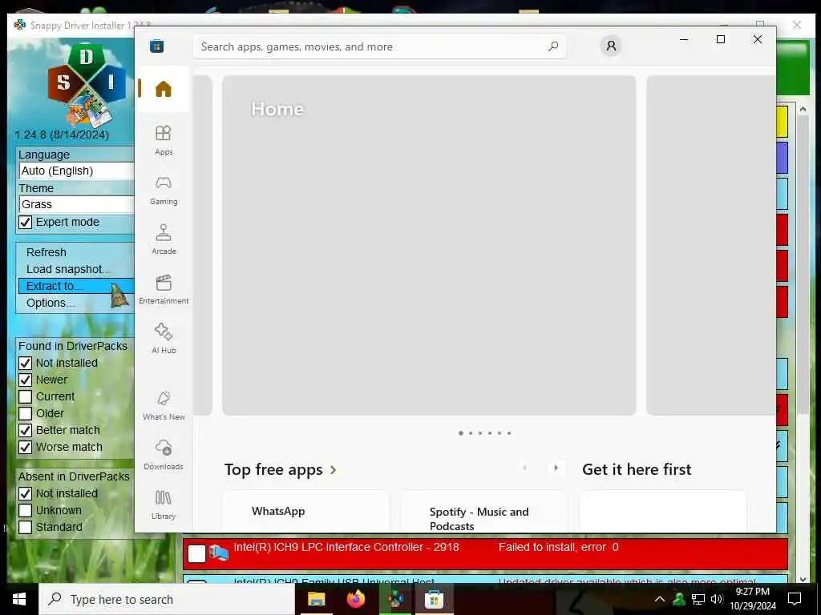Click the taskbar search box
Image resolution: width=821 pixels, height=615 pixels.
167,599
